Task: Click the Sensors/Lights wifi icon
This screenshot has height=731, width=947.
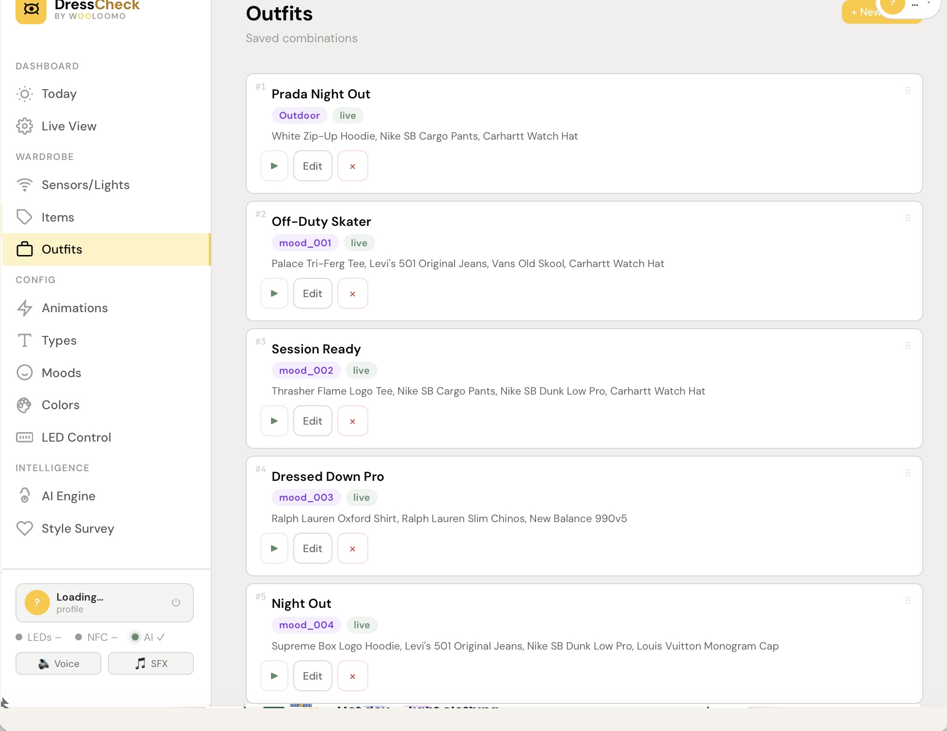Action: (24, 185)
